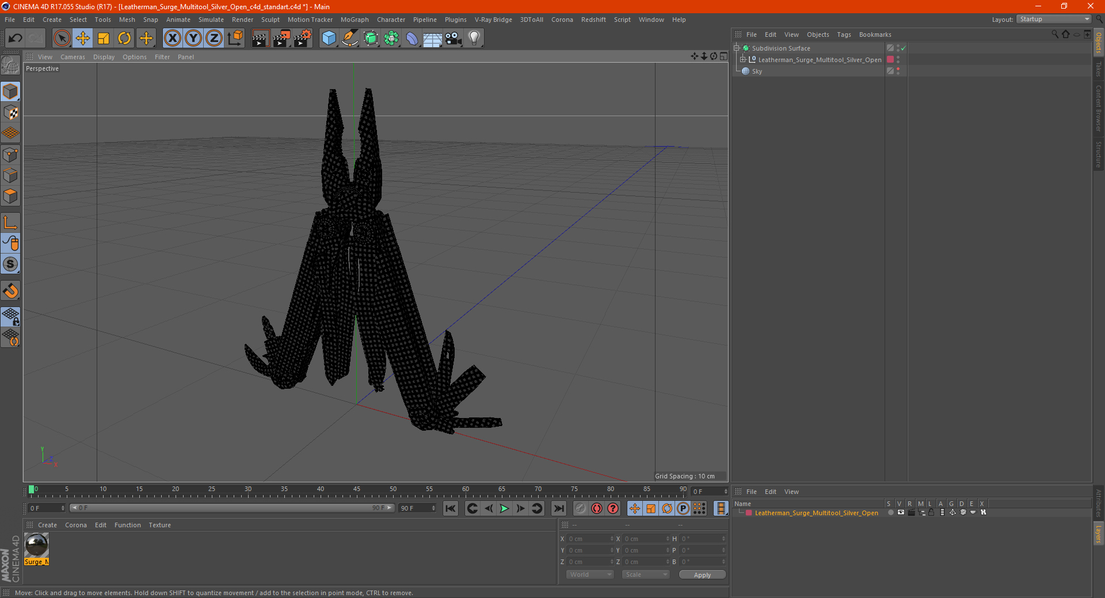Click the Locked Workplane icon
The image size is (1105, 598).
click(10, 316)
